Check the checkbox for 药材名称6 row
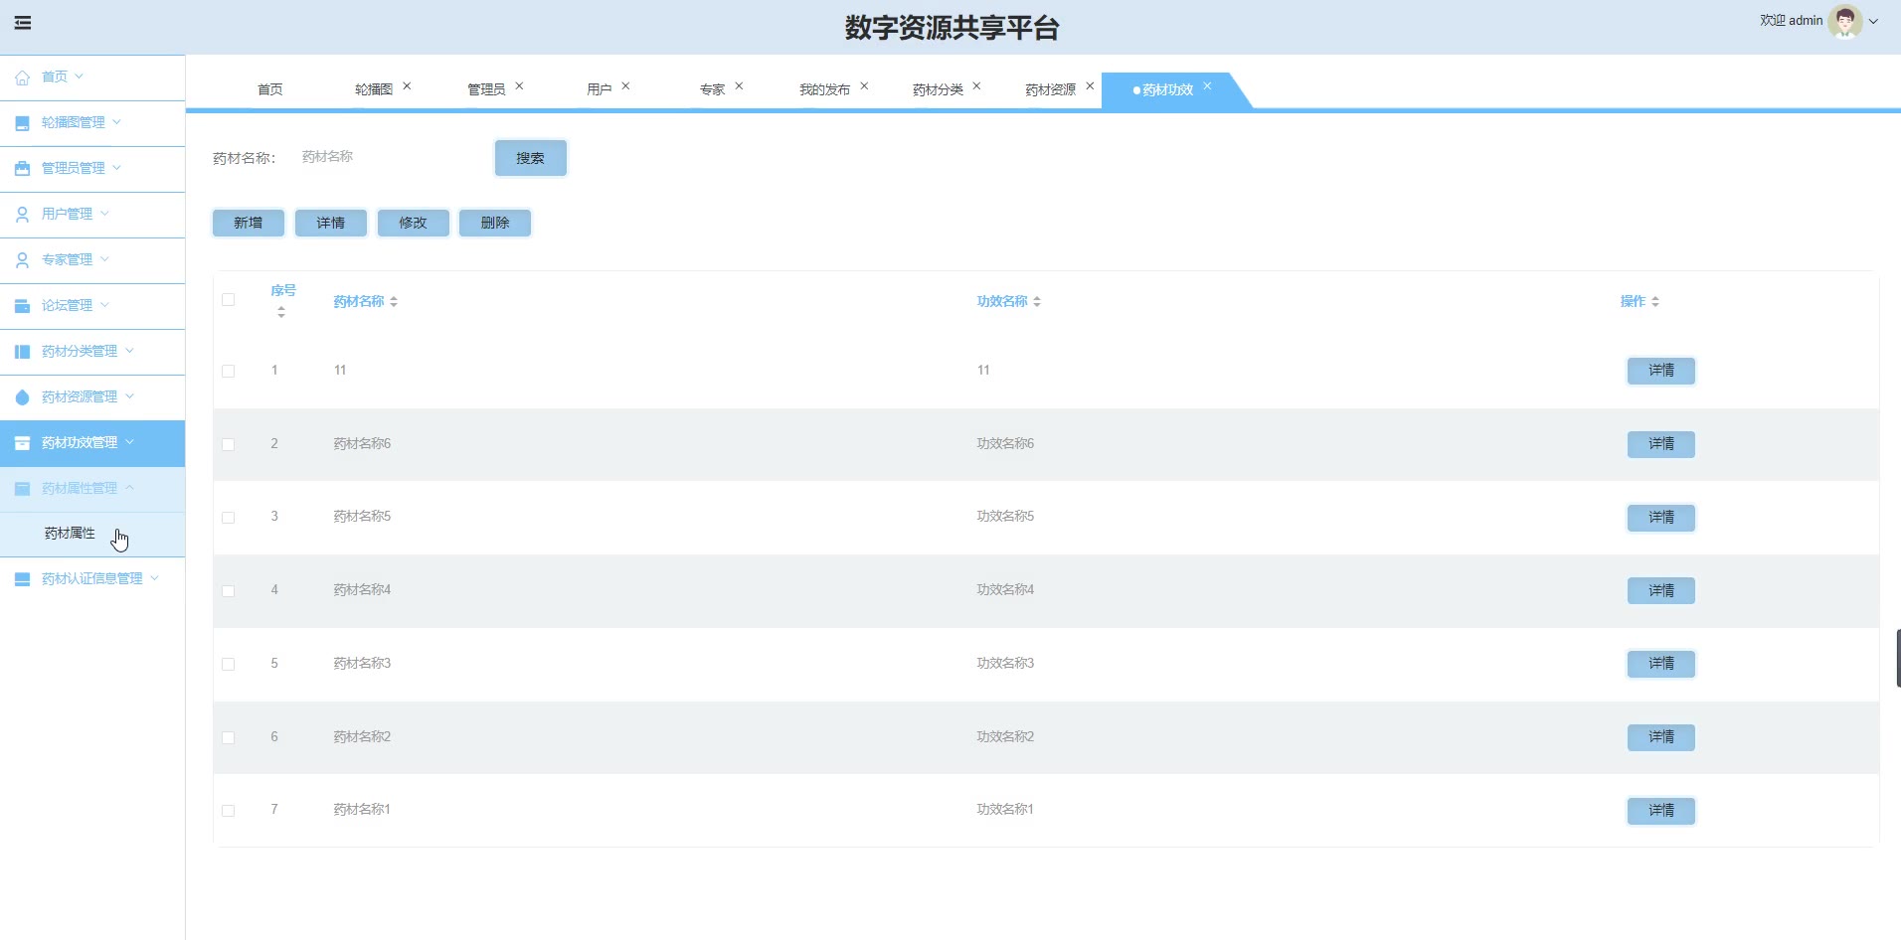The image size is (1901, 940). [x=229, y=445]
